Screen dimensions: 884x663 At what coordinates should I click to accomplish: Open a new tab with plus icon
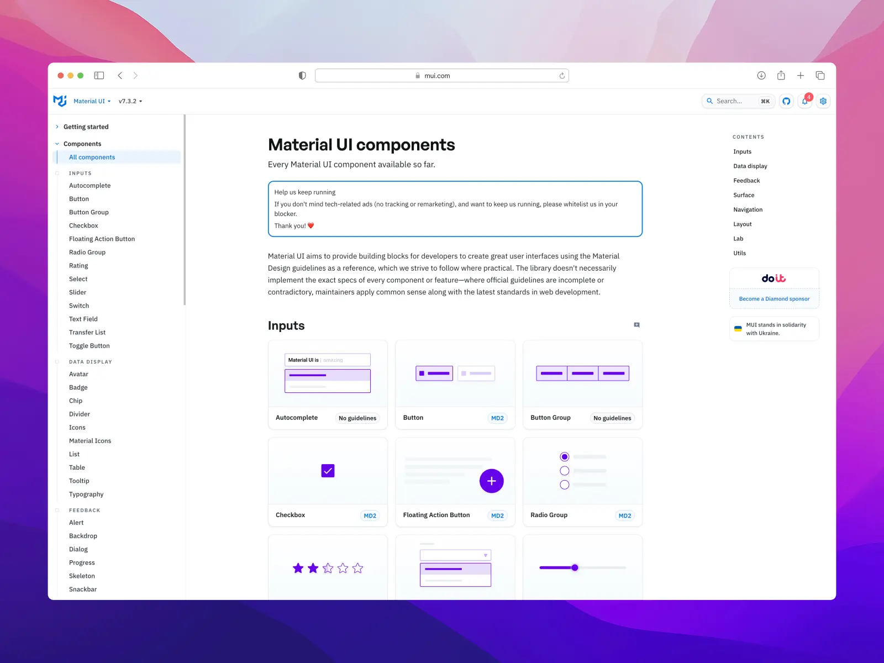coord(801,76)
